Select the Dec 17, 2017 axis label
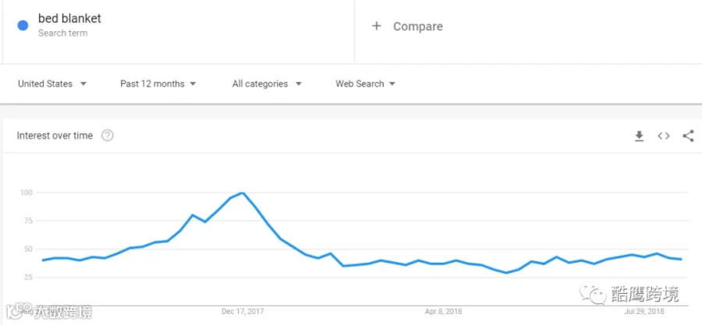Screen dimensions: 702x325 [x=243, y=311]
